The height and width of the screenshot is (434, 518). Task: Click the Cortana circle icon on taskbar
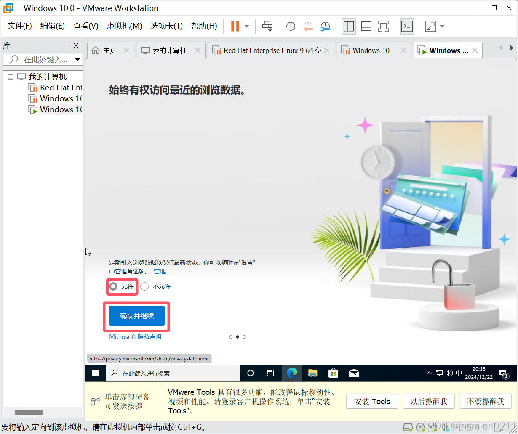[x=251, y=373]
